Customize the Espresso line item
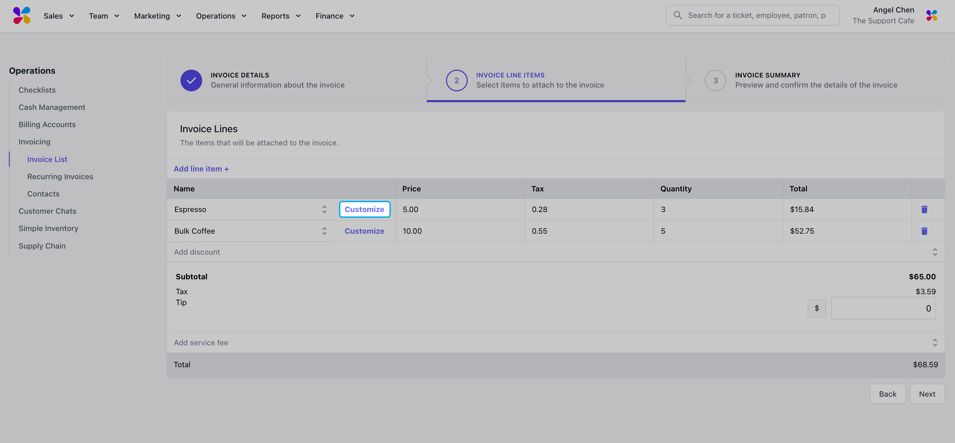The image size is (955, 443). coord(364,209)
